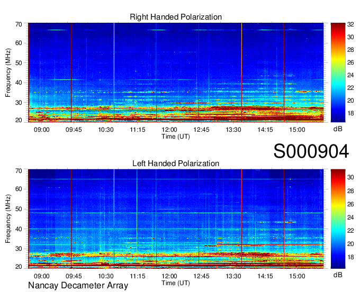The height and width of the screenshot is (292, 360).
Task: Click the "50" frequency tick of Left Handed plot
Action: tap(19, 209)
